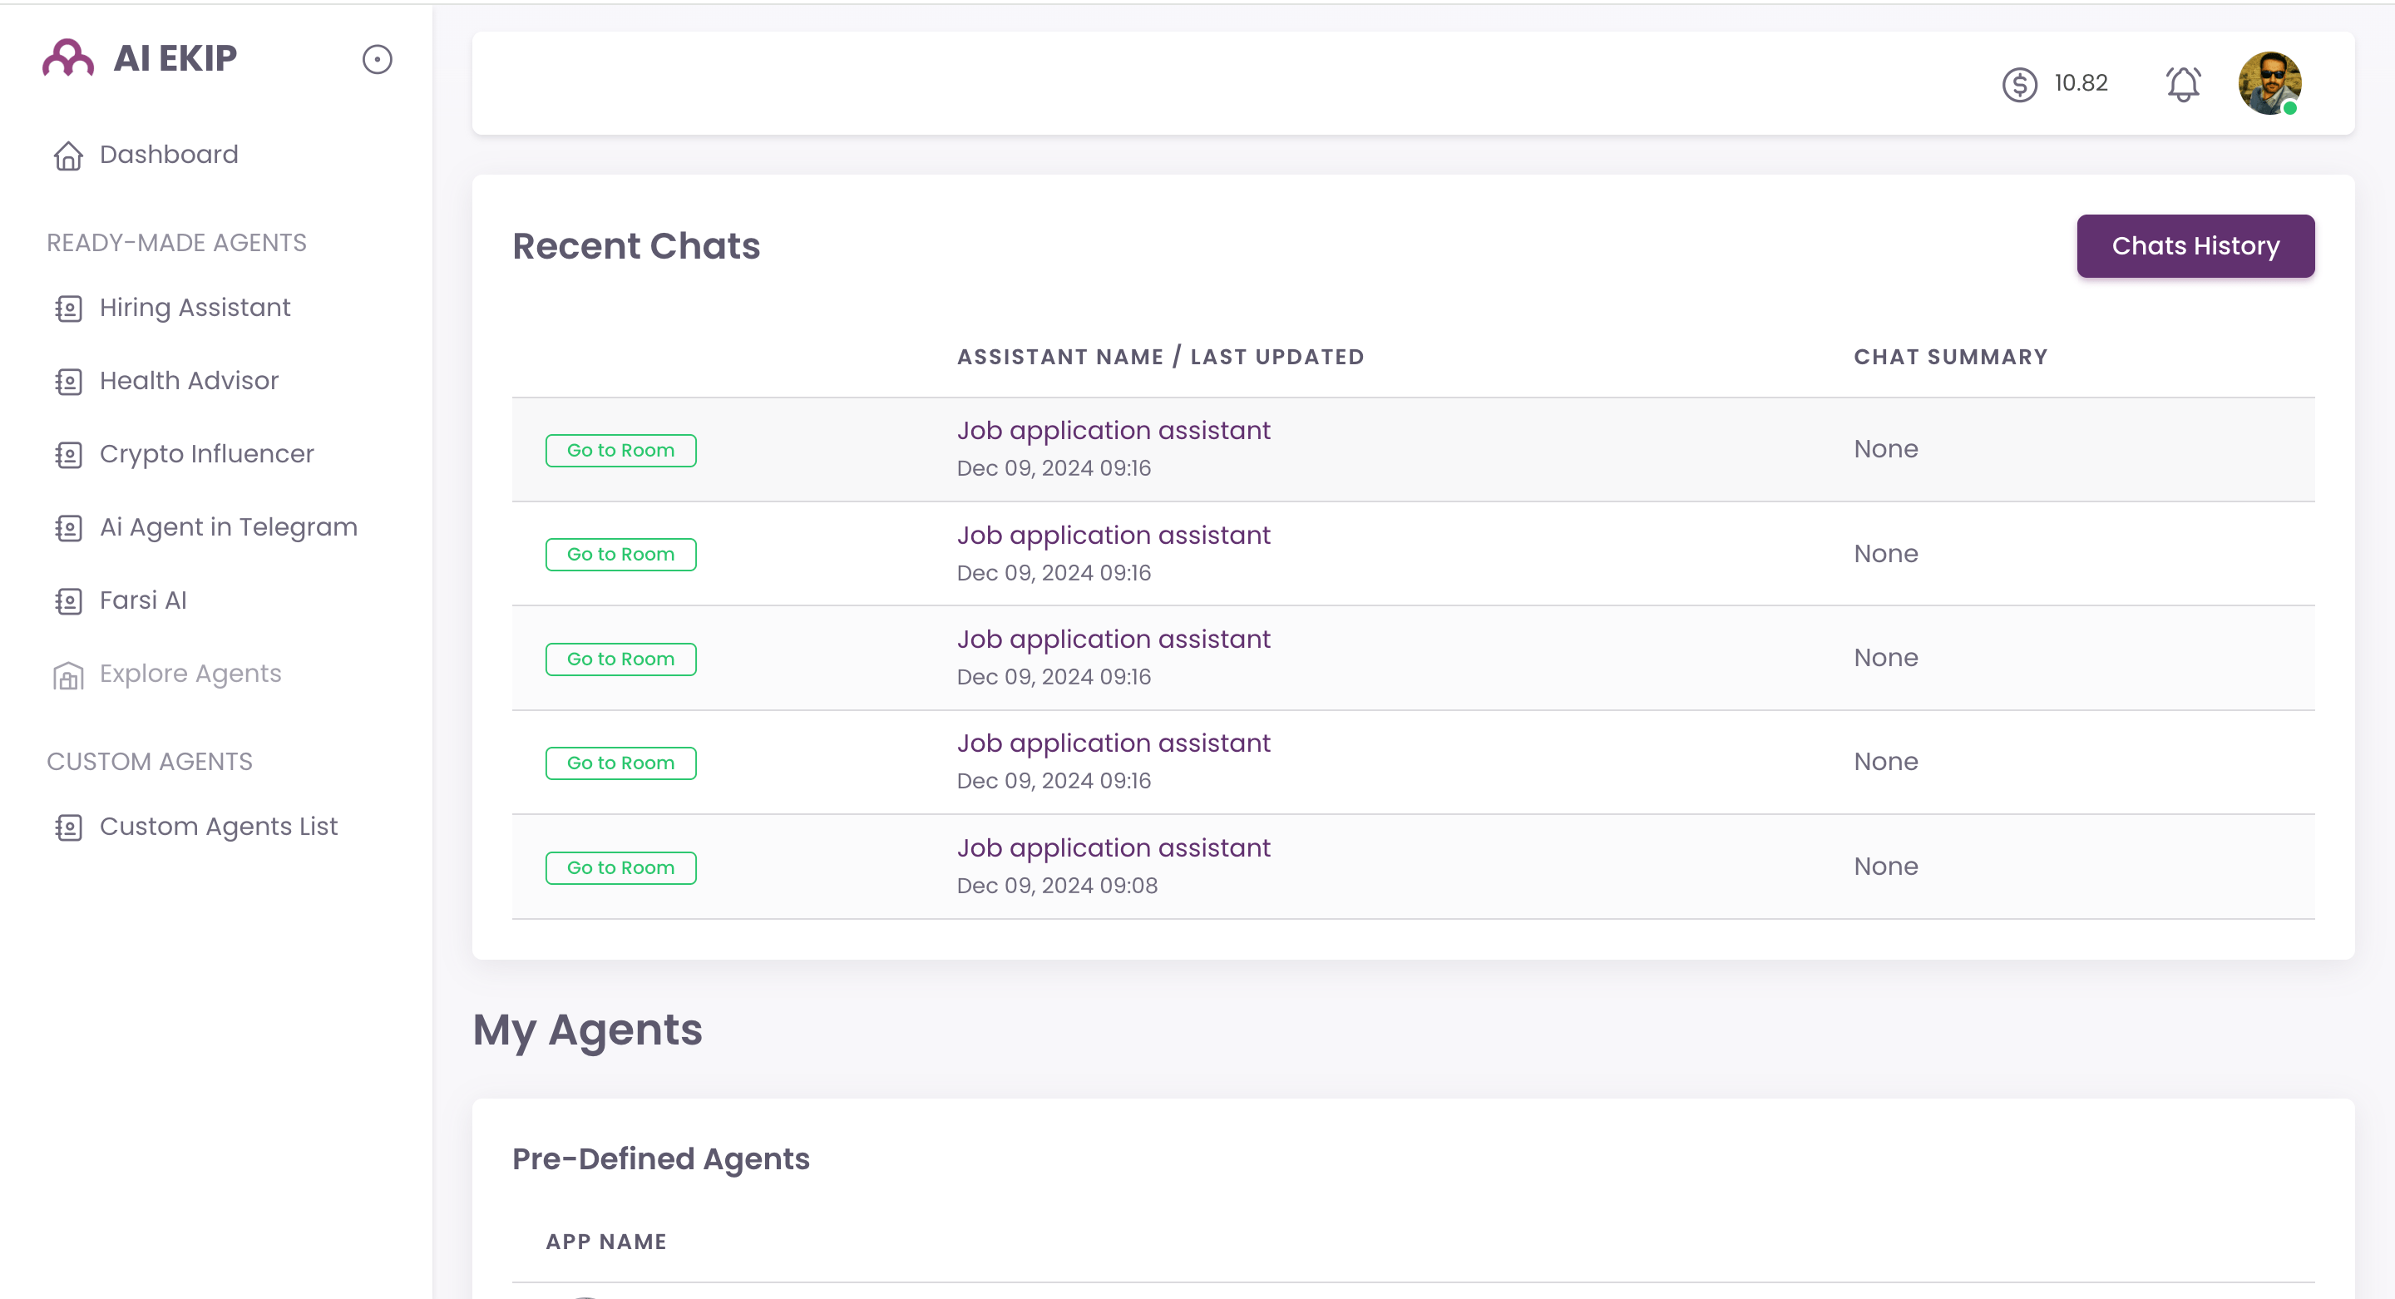Click READY-MADE AGENTS section label
Screen dimensions: 2395x1299
tap(176, 243)
